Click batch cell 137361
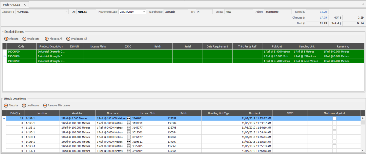Image resolution: width=366 pixels, height=154 pixels. (184, 141)
